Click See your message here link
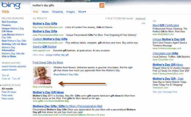This screenshot has height=117, width=191. pos(165,92)
